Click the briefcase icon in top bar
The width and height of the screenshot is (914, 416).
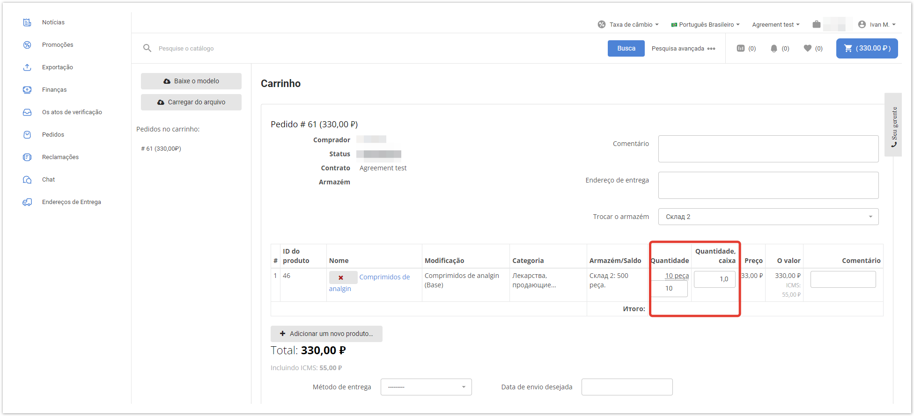[x=817, y=24]
